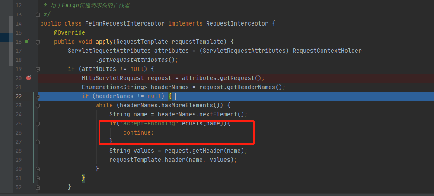The height and width of the screenshot is (196, 434).
Task: Collapse the while loop fold marker at line 23
Action: (38, 105)
